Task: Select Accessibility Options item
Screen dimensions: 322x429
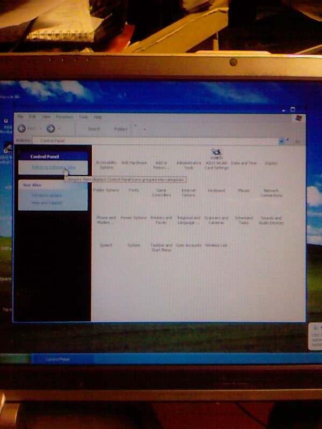Action: (106, 165)
